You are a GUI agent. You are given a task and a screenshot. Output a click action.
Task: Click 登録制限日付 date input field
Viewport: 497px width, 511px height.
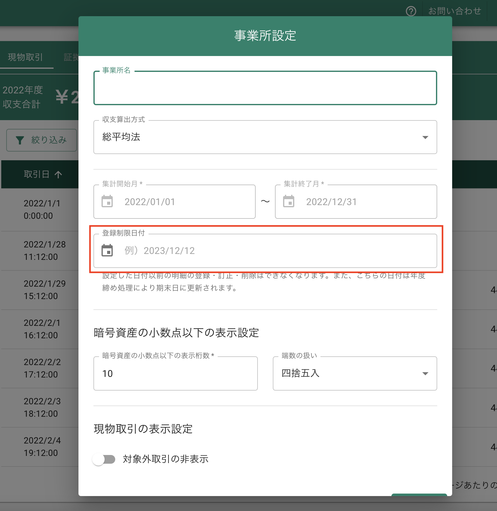[265, 251]
